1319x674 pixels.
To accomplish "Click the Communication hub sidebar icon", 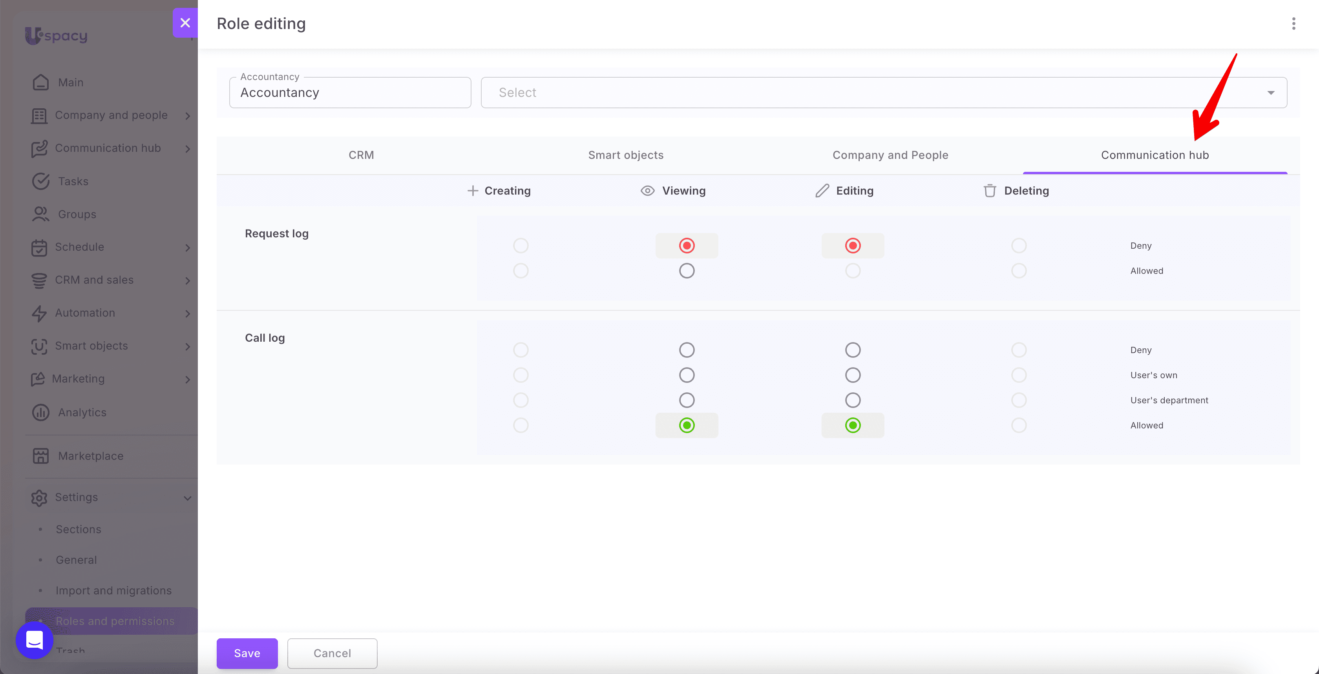I will tap(39, 148).
